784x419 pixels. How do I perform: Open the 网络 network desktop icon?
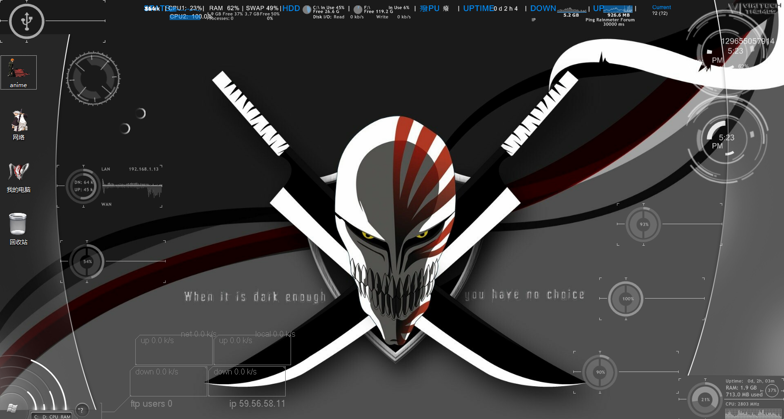coord(19,125)
